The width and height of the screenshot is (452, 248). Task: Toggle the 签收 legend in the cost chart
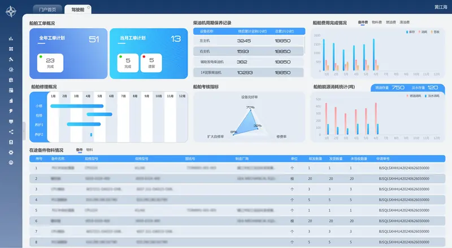(435, 32)
